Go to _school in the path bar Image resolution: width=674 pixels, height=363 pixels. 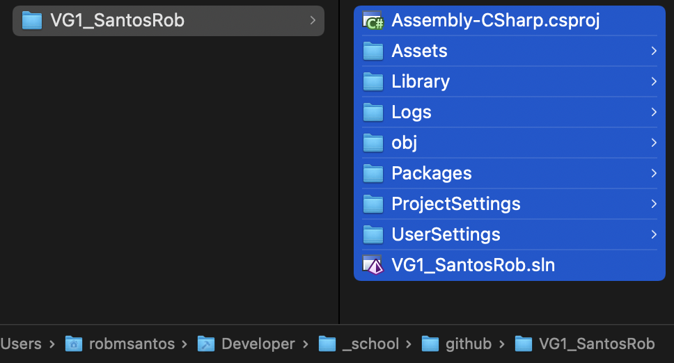point(370,344)
